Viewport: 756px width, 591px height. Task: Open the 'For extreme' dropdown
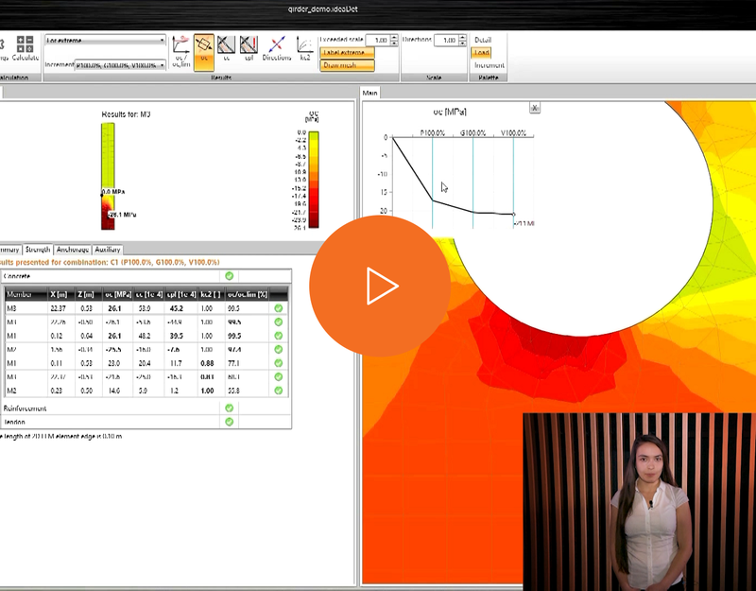point(106,41)
